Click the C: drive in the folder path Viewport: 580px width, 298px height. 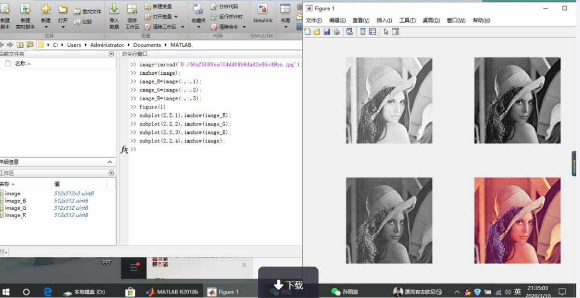click(56, 45)
